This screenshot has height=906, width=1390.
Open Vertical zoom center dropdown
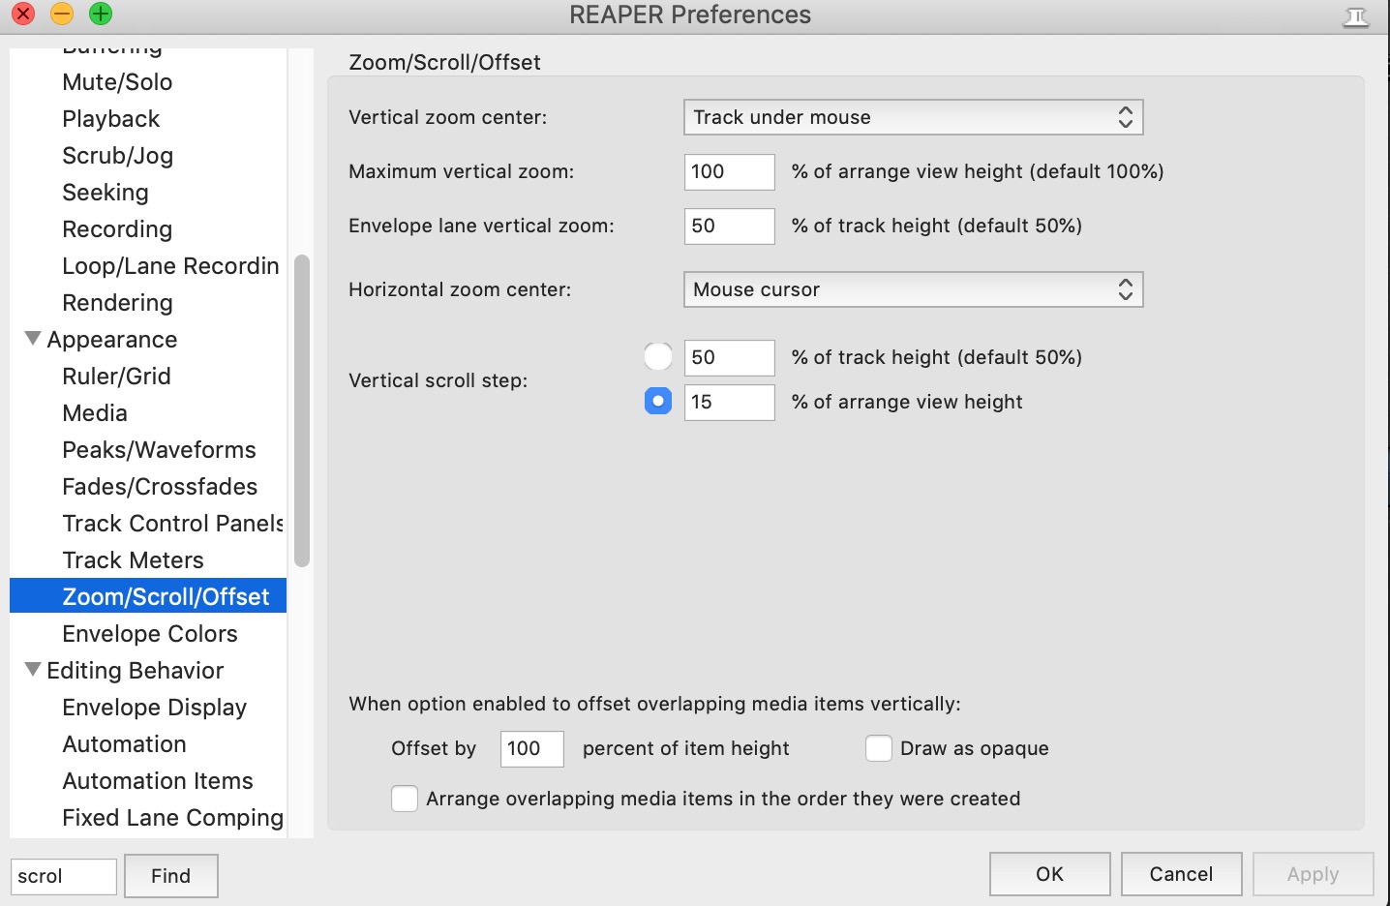click(x=913, y=117)
